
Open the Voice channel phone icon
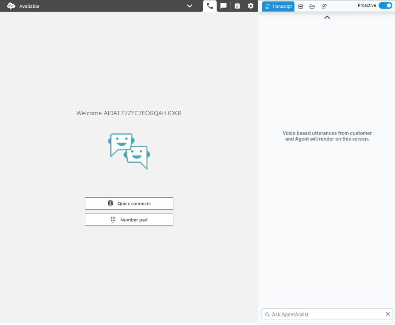[x=210, y=6]
